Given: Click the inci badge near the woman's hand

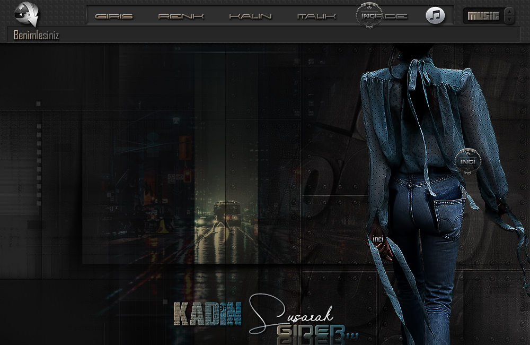Looking at the screenshot, I should (378, 239).
